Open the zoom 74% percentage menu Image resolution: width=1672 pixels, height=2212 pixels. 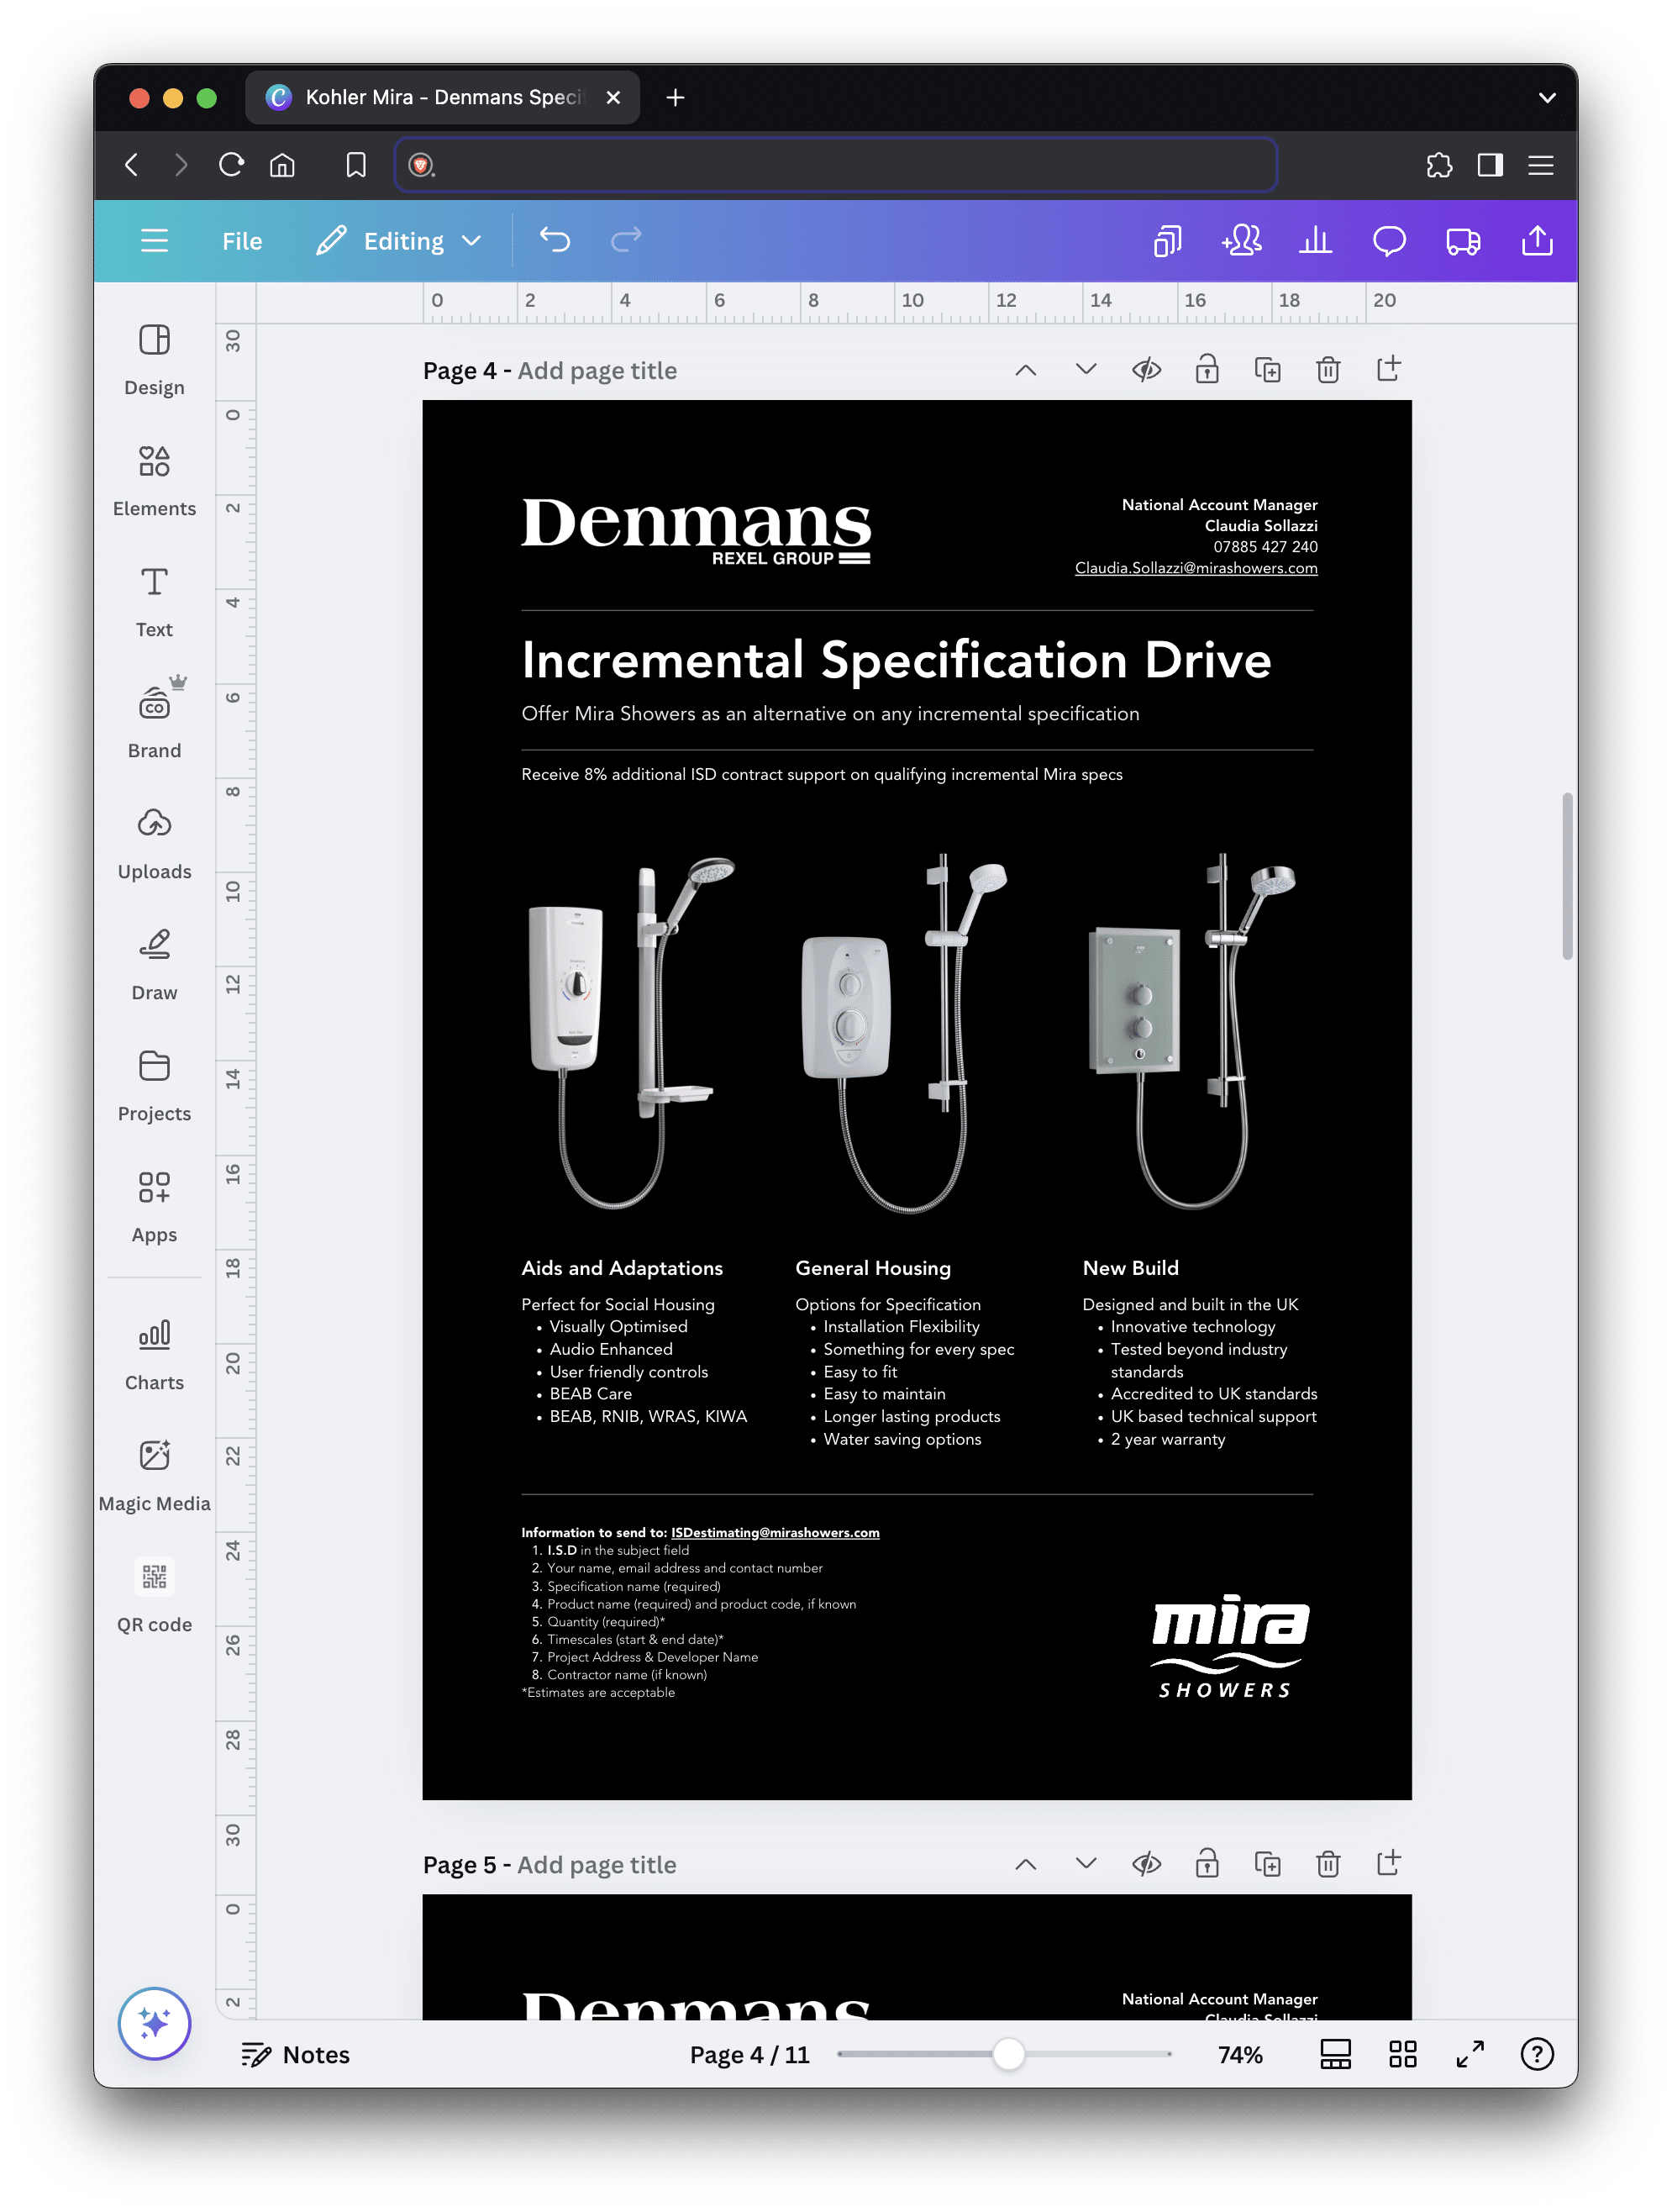click(x=1240, y=2054)
